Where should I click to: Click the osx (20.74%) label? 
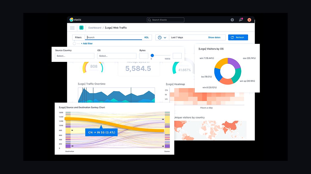(249, 58)
